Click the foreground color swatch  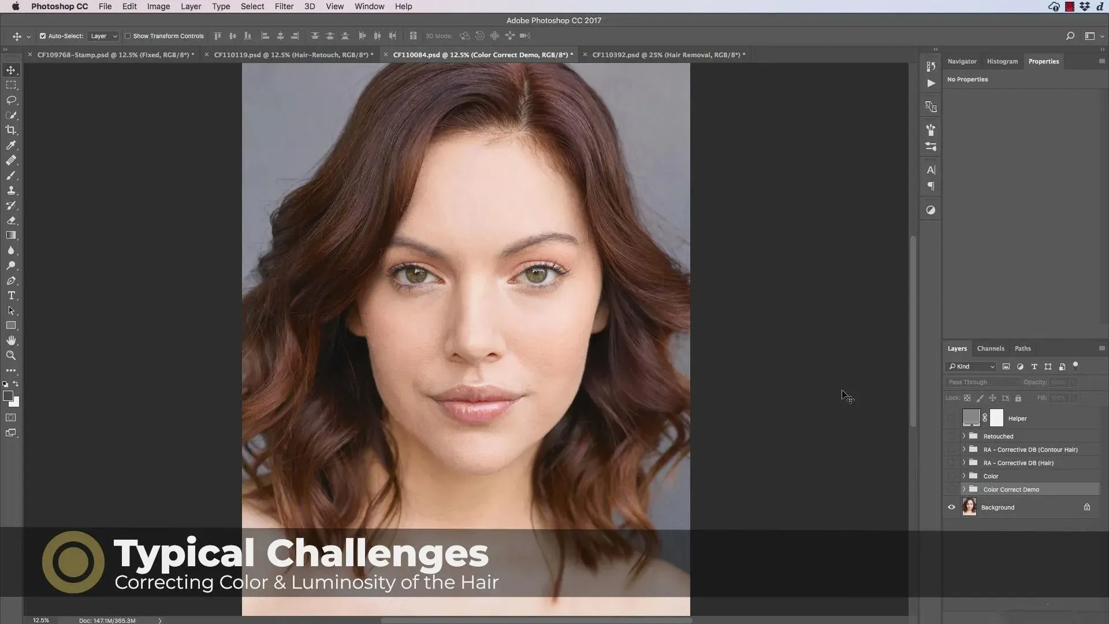(8, 396)
